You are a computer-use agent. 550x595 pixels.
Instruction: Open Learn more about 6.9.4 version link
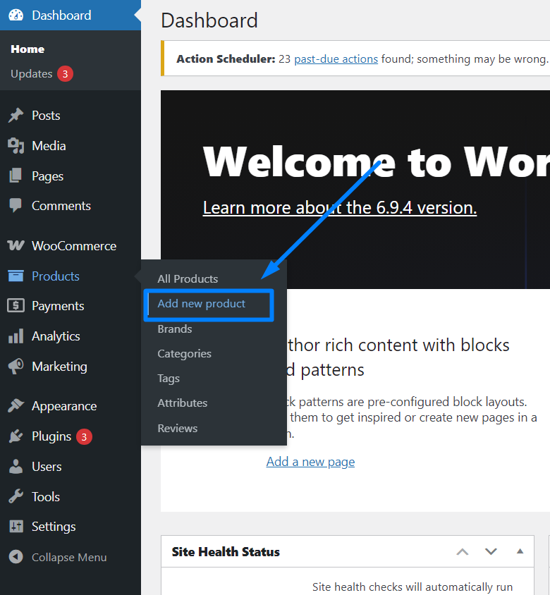(340, 207)
